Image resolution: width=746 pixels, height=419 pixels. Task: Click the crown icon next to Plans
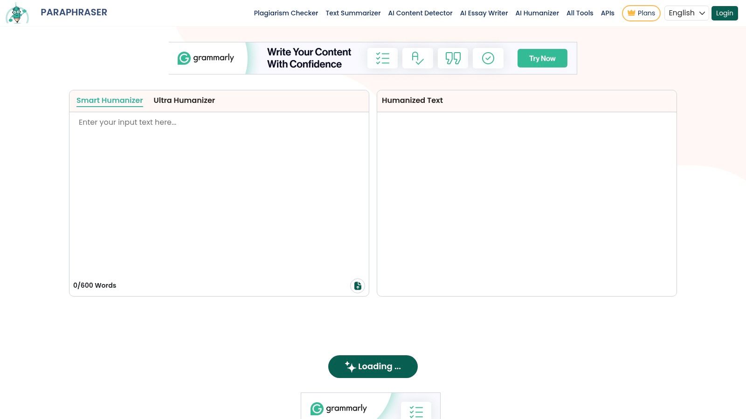click(632, 13)
